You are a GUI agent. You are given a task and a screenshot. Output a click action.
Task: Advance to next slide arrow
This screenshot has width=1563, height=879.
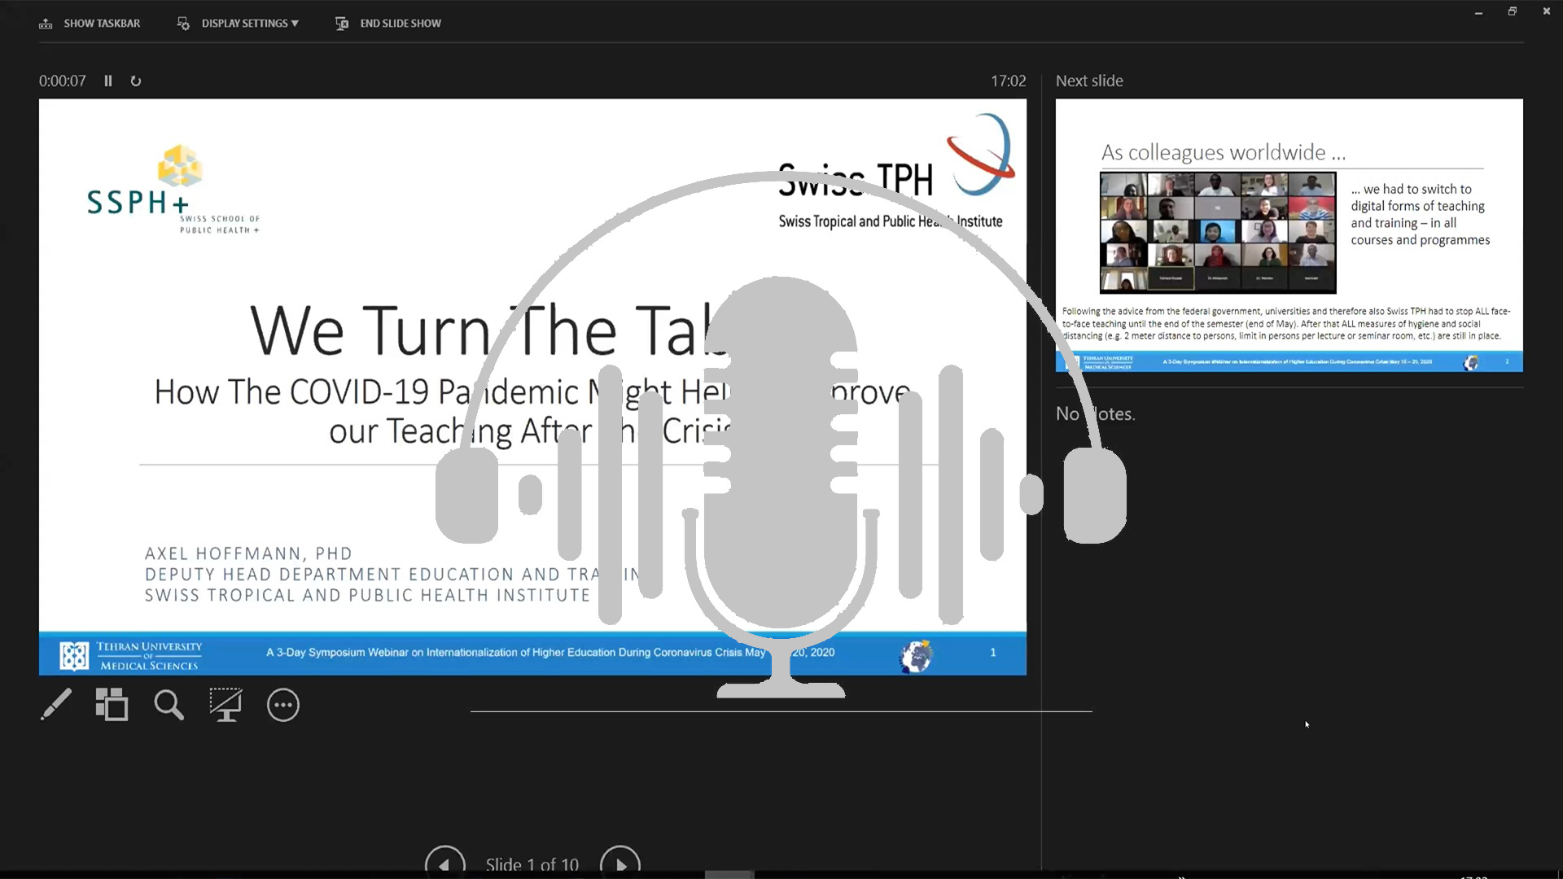(x=620, y=863)
